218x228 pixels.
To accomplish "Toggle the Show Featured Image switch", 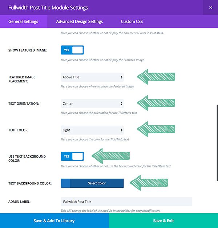I will point(72,50).
